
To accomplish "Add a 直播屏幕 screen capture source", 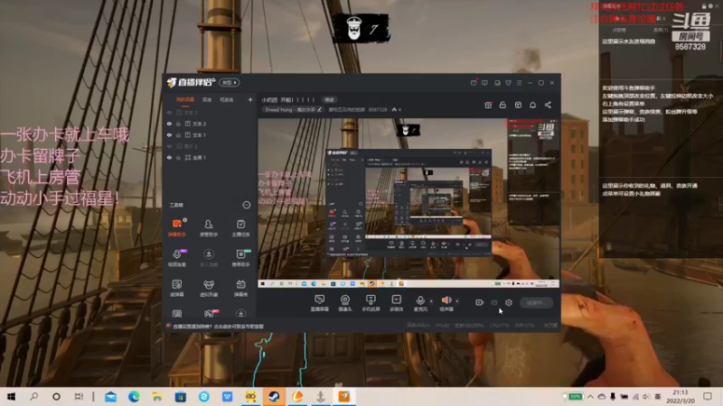I will click(319, 303).
